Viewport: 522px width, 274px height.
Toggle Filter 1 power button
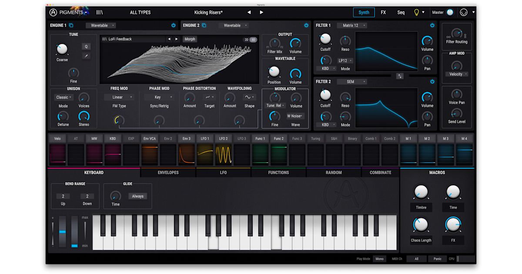click(432, 25)
